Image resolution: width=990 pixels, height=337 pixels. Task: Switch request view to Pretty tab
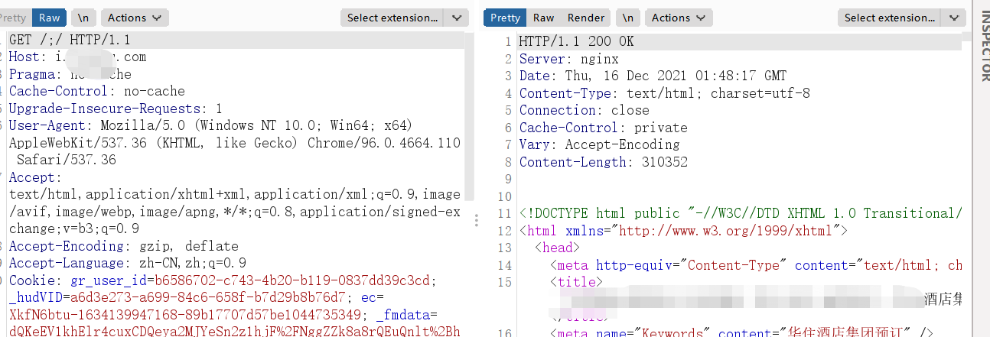pyautogui.click(x=14, y=18)
